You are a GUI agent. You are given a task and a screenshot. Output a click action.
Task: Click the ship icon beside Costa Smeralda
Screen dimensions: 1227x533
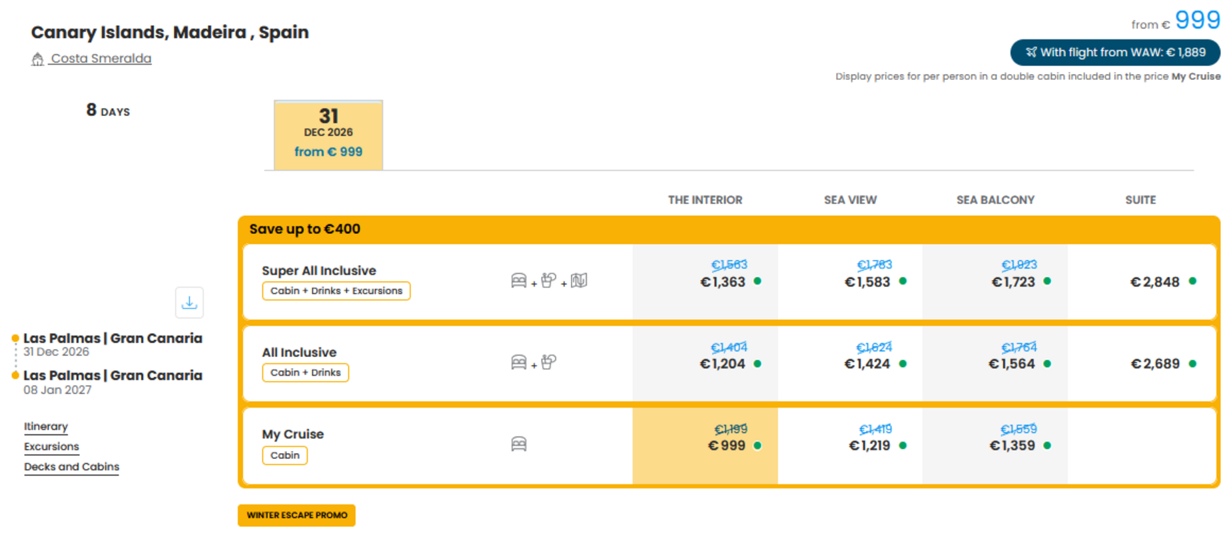click(38, 59)
